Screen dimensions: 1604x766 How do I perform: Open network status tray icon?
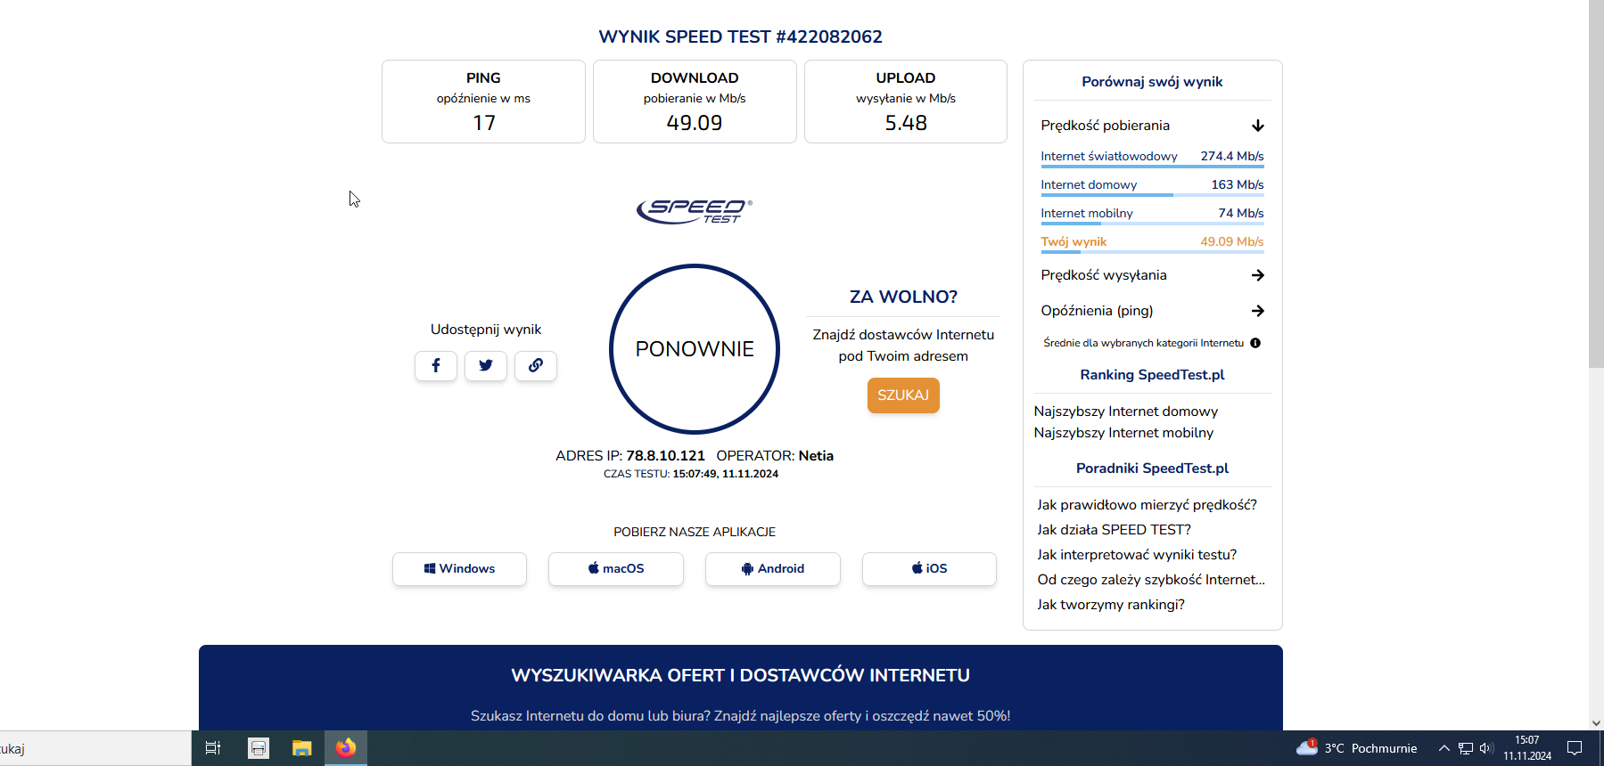pyautogui.click(x=1465, y=748)
